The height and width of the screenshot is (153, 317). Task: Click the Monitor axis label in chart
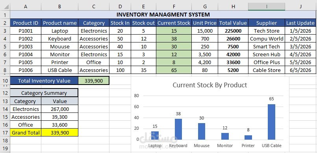225,146
